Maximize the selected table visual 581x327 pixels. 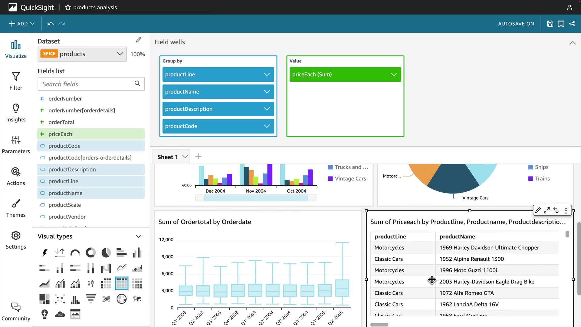point(547,210)
